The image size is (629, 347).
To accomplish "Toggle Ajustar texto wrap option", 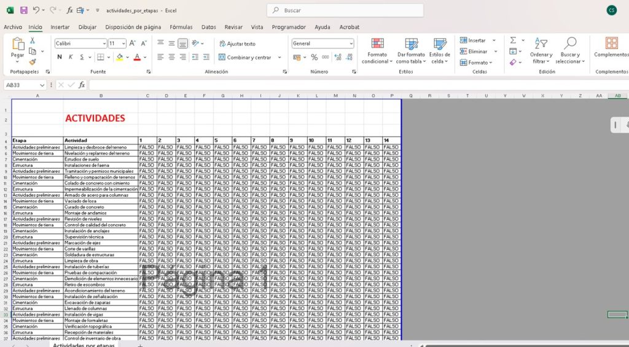I will pos(237,44).
